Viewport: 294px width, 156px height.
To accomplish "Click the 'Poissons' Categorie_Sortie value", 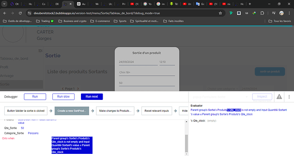I will coord(33,133).
